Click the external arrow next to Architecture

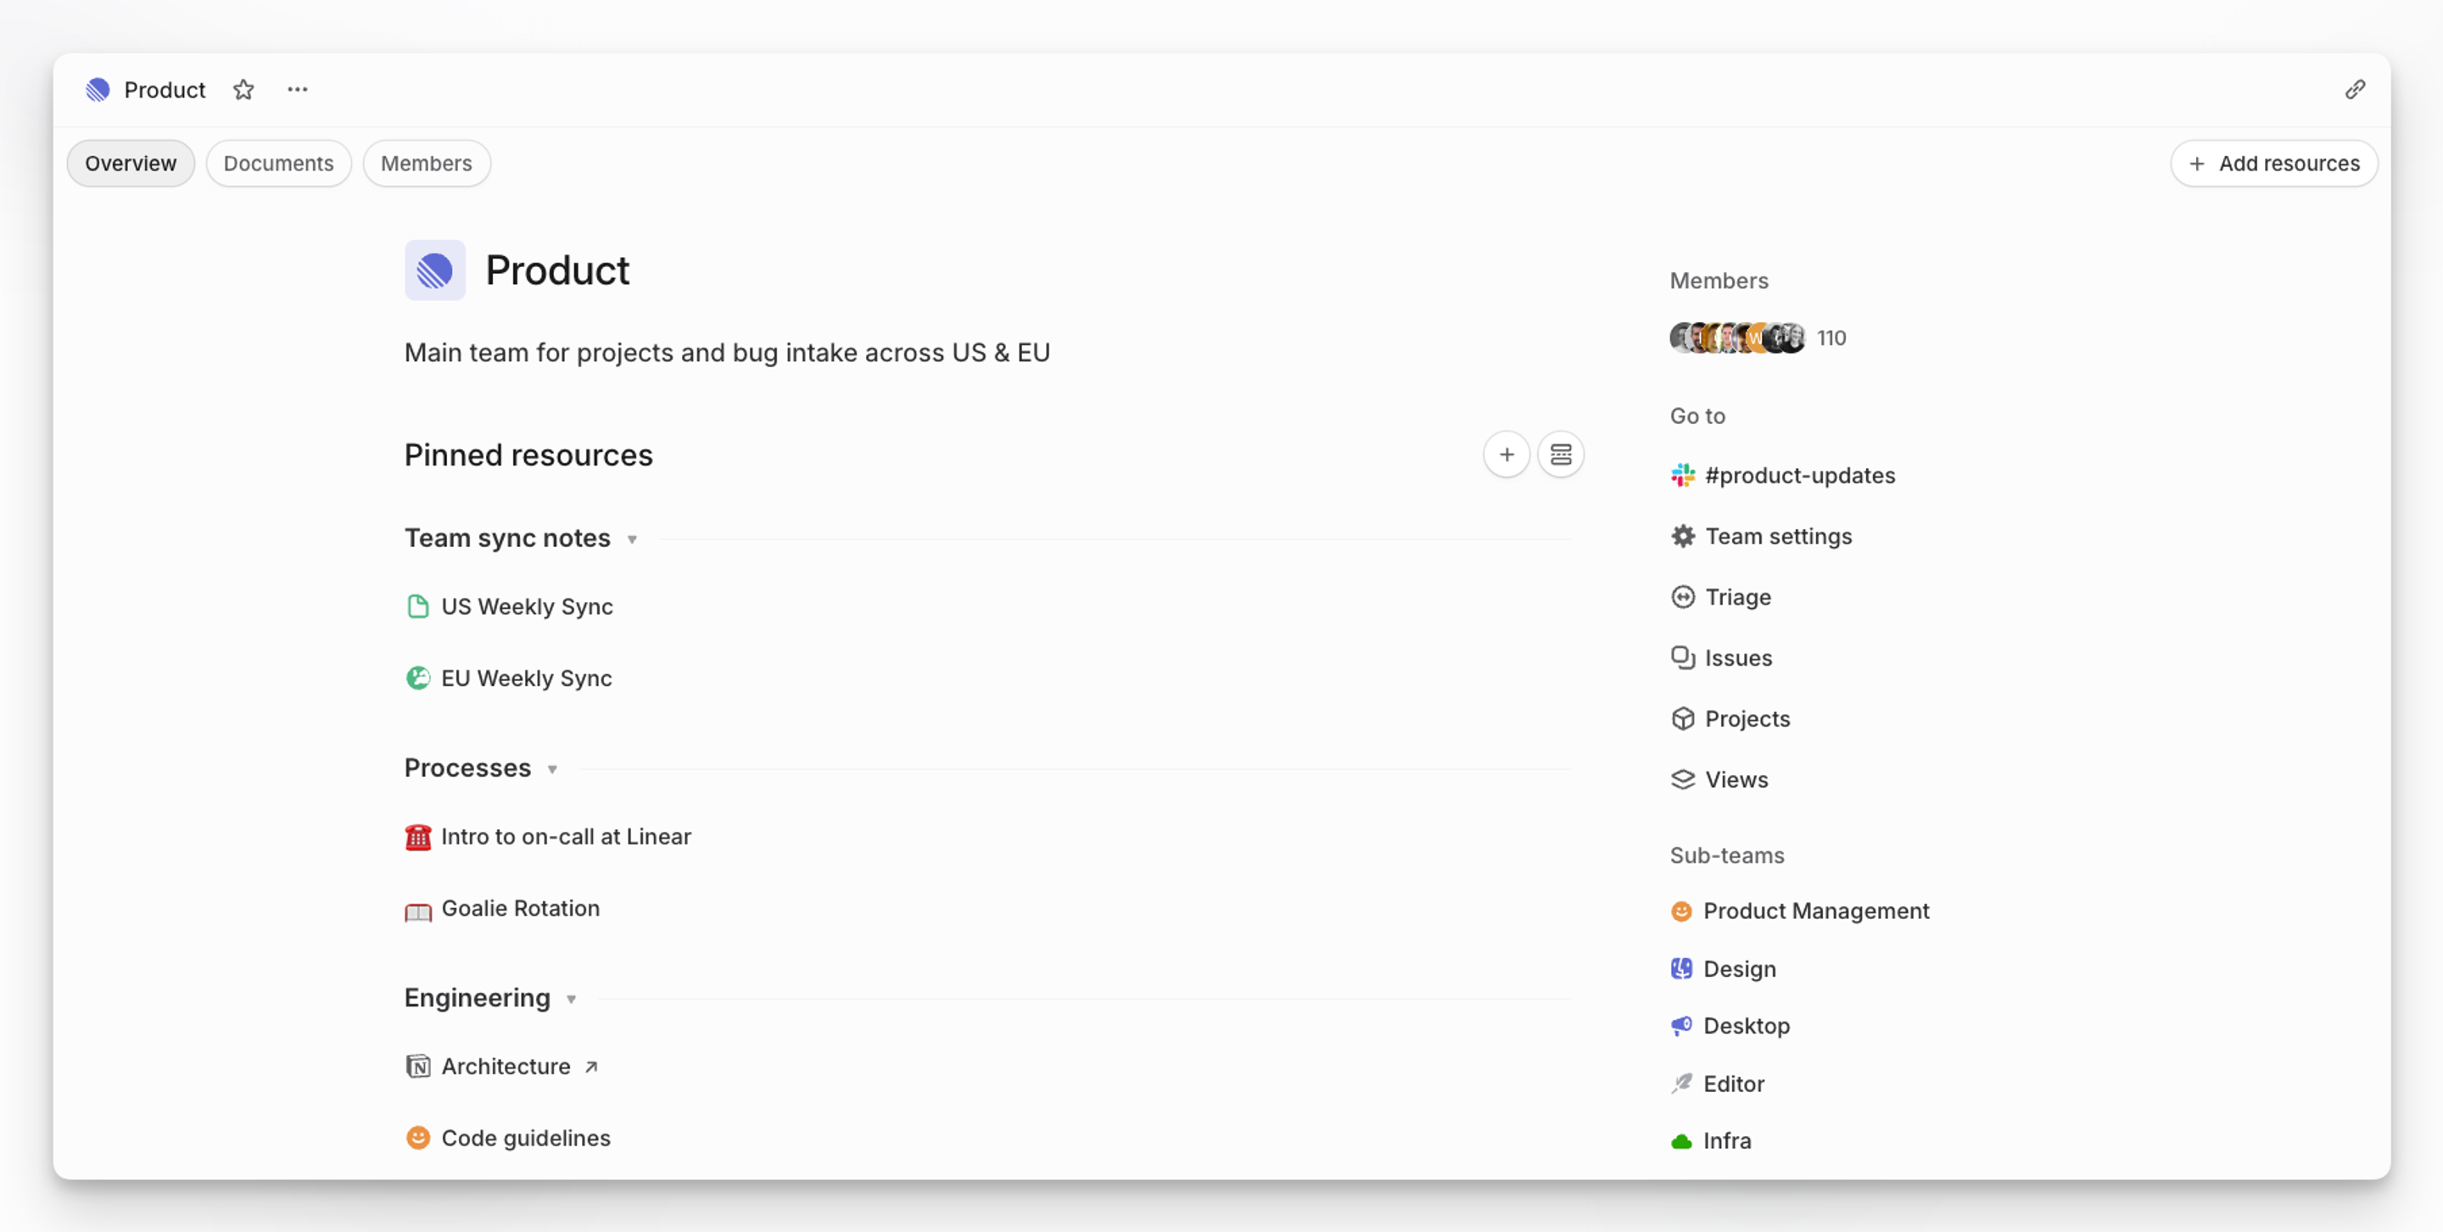591,1068
